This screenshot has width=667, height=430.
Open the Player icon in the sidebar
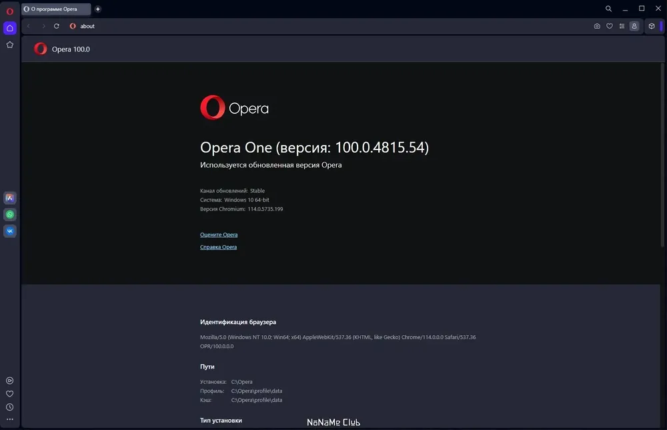(x=10, y=381)
